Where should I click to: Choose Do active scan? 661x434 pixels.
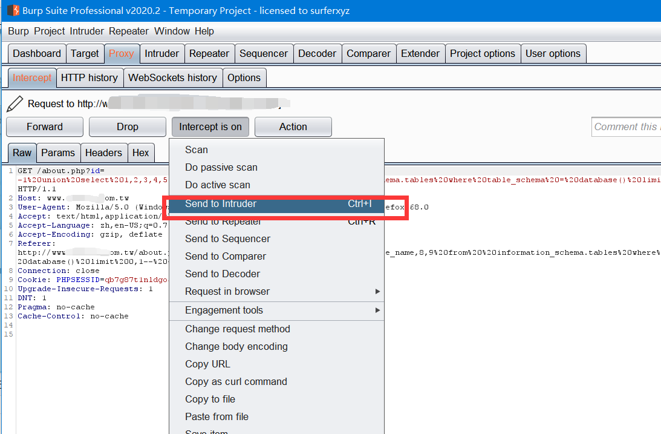pyautogui.click(x=276, y=185)
